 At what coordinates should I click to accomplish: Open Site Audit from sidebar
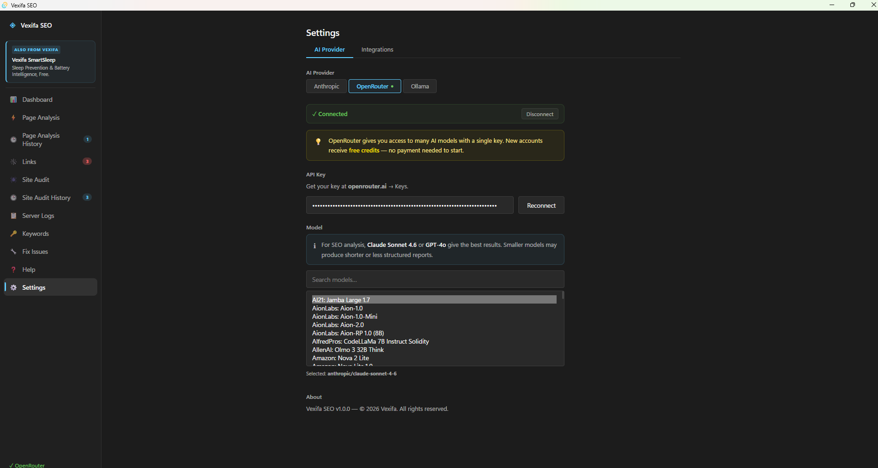click(51, 180)
